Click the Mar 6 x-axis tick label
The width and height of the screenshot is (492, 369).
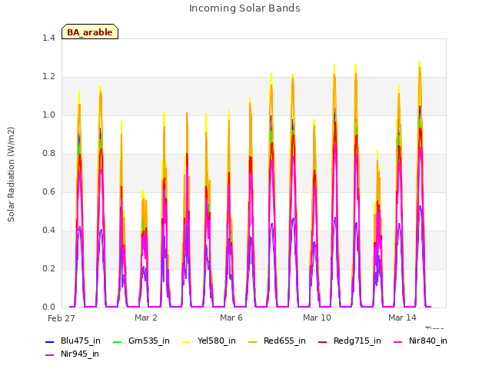tap(231, 317)
